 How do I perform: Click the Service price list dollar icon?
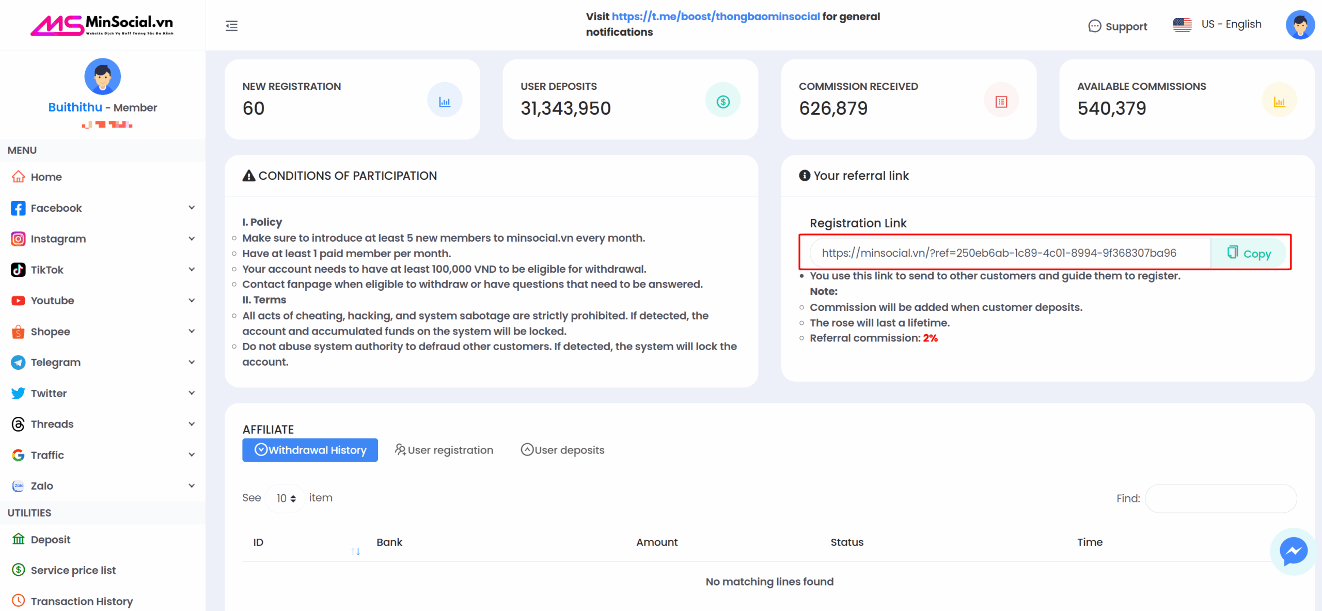(18, 570)
